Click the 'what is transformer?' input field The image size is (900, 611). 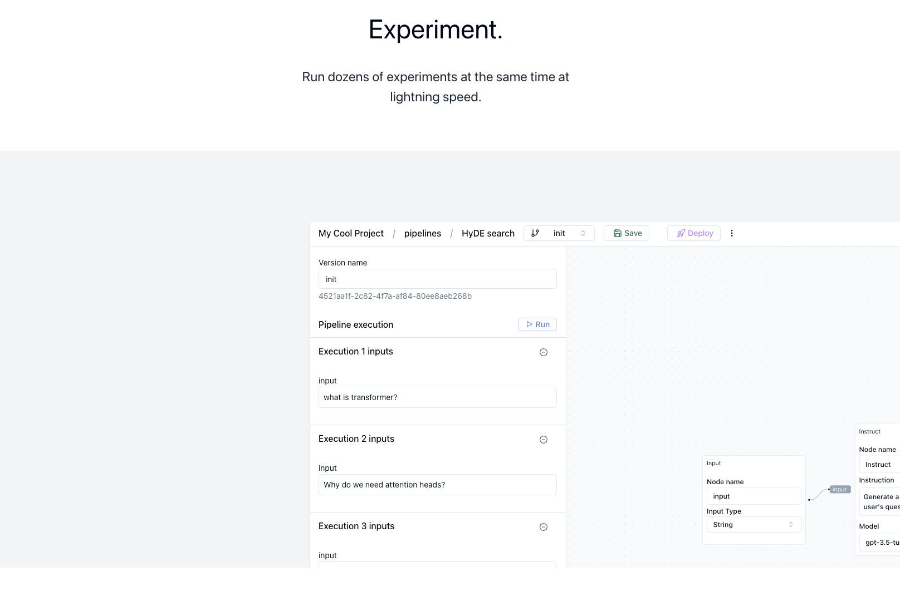click(x=437, y=397)
